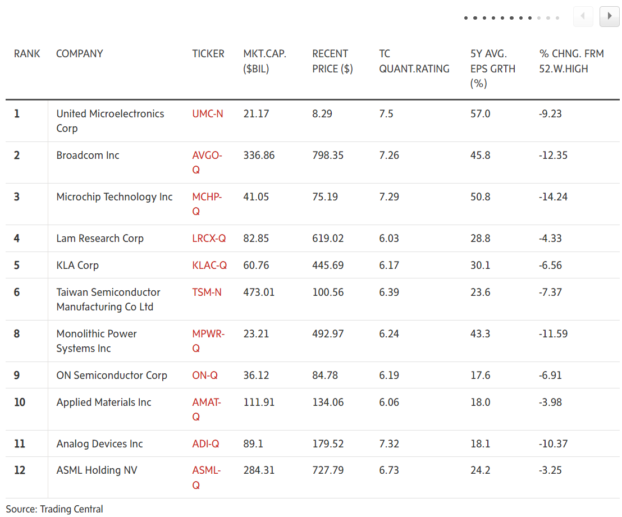Go to the next table page arrow

click(609, 16)
